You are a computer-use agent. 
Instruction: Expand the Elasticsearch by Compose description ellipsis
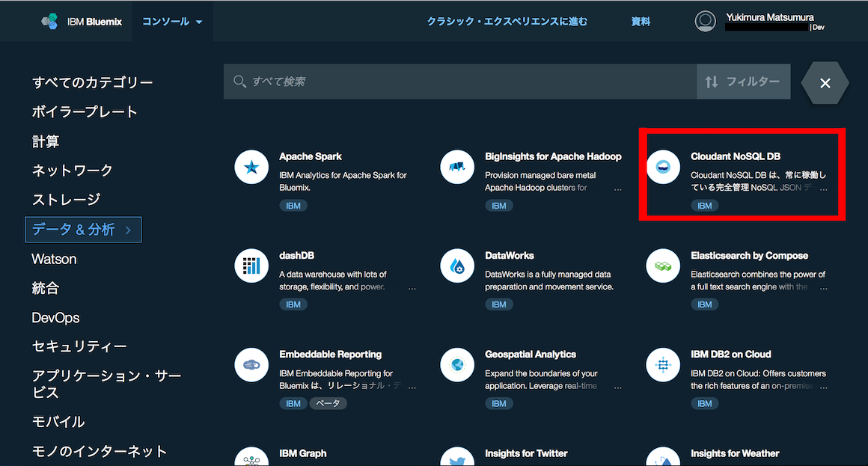[824, 288]
